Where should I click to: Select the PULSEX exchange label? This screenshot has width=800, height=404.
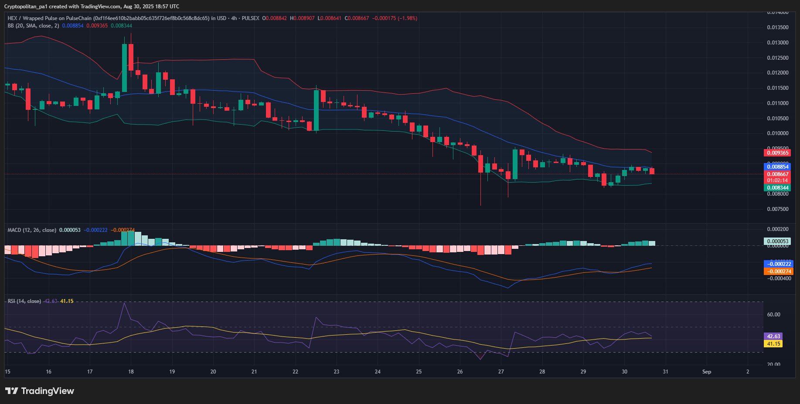point(251,18)
